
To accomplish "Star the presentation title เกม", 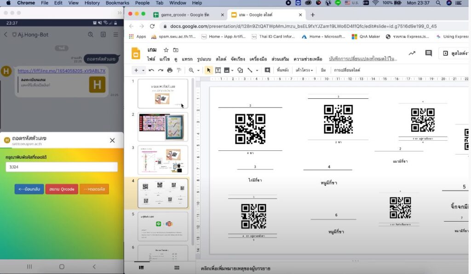I will click(166, 50).
